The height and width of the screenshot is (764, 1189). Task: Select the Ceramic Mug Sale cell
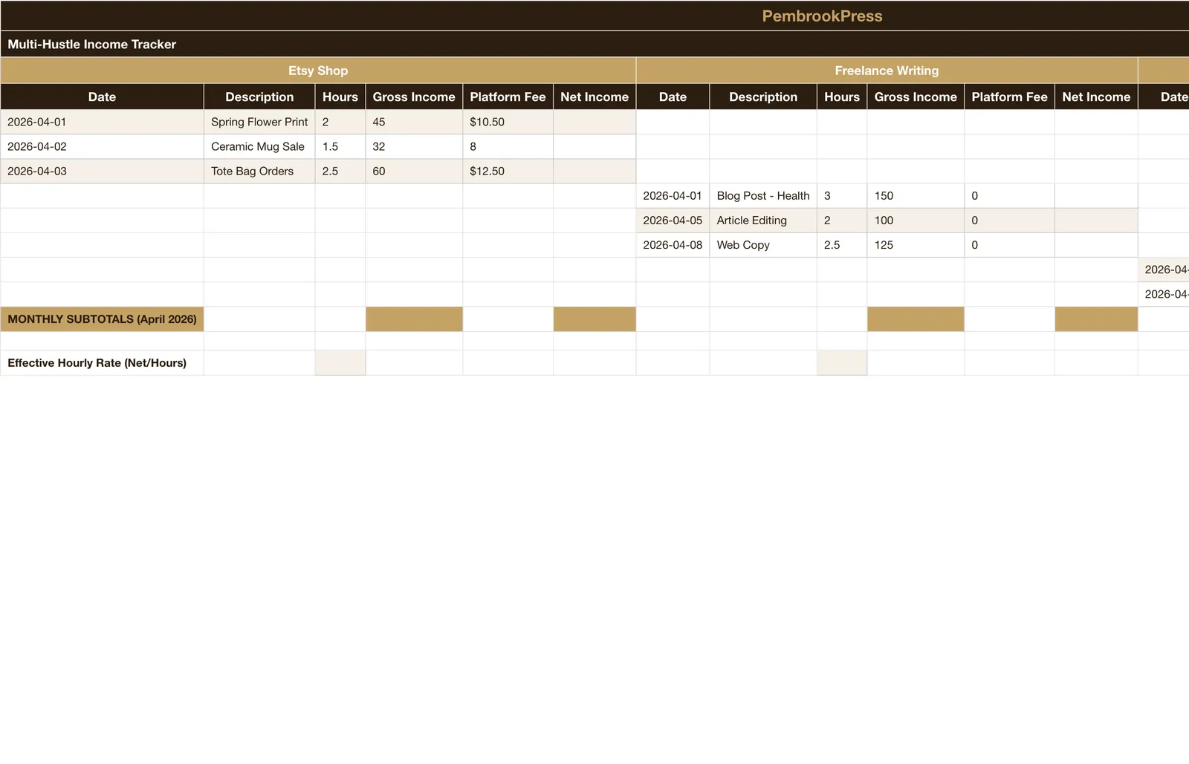click(259, 146)
